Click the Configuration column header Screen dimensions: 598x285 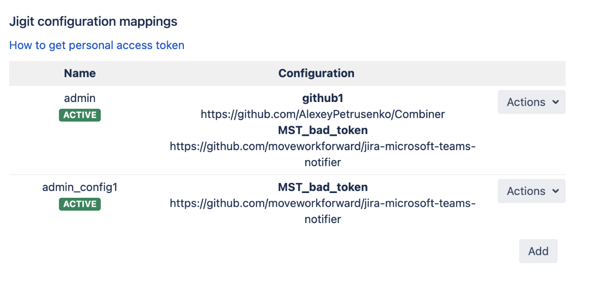(316, 73)
